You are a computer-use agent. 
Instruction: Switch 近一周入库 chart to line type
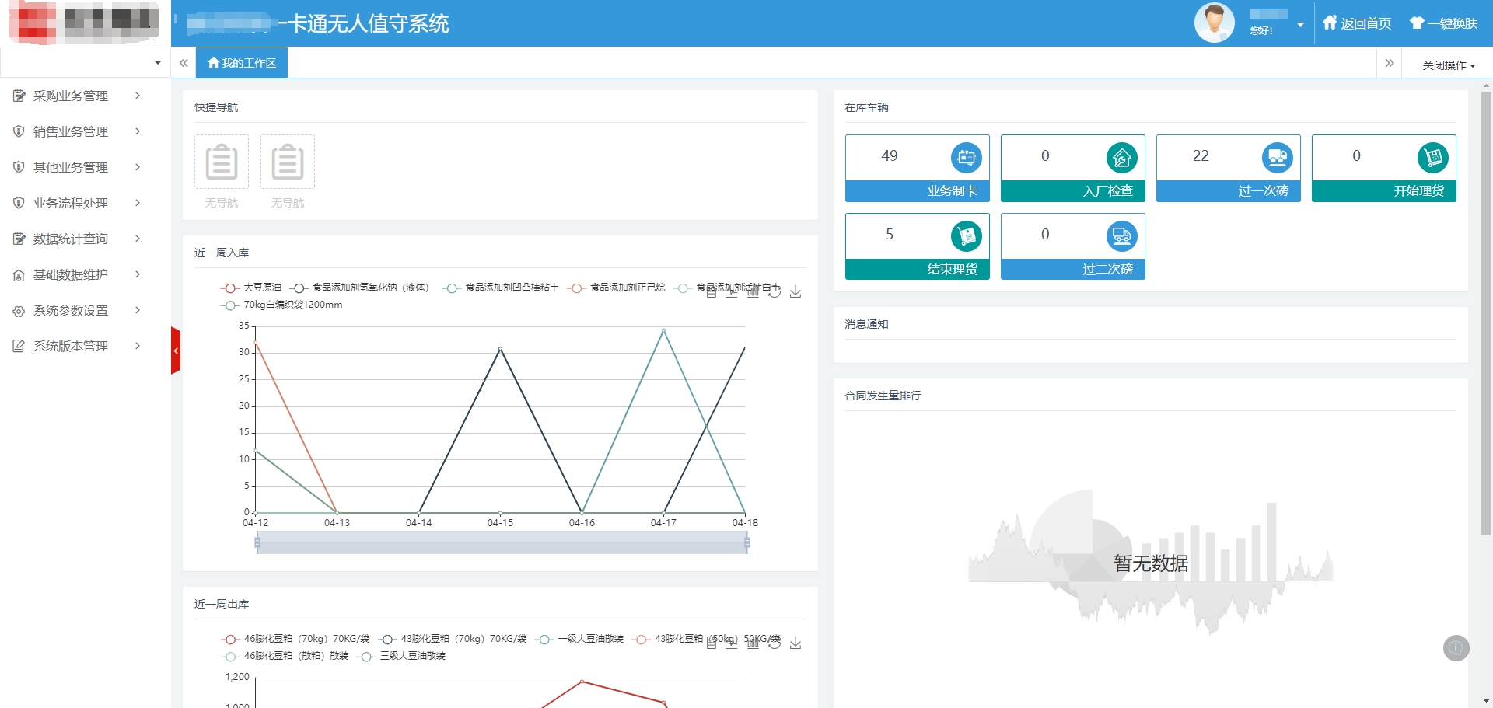click(x=732, y=292)
